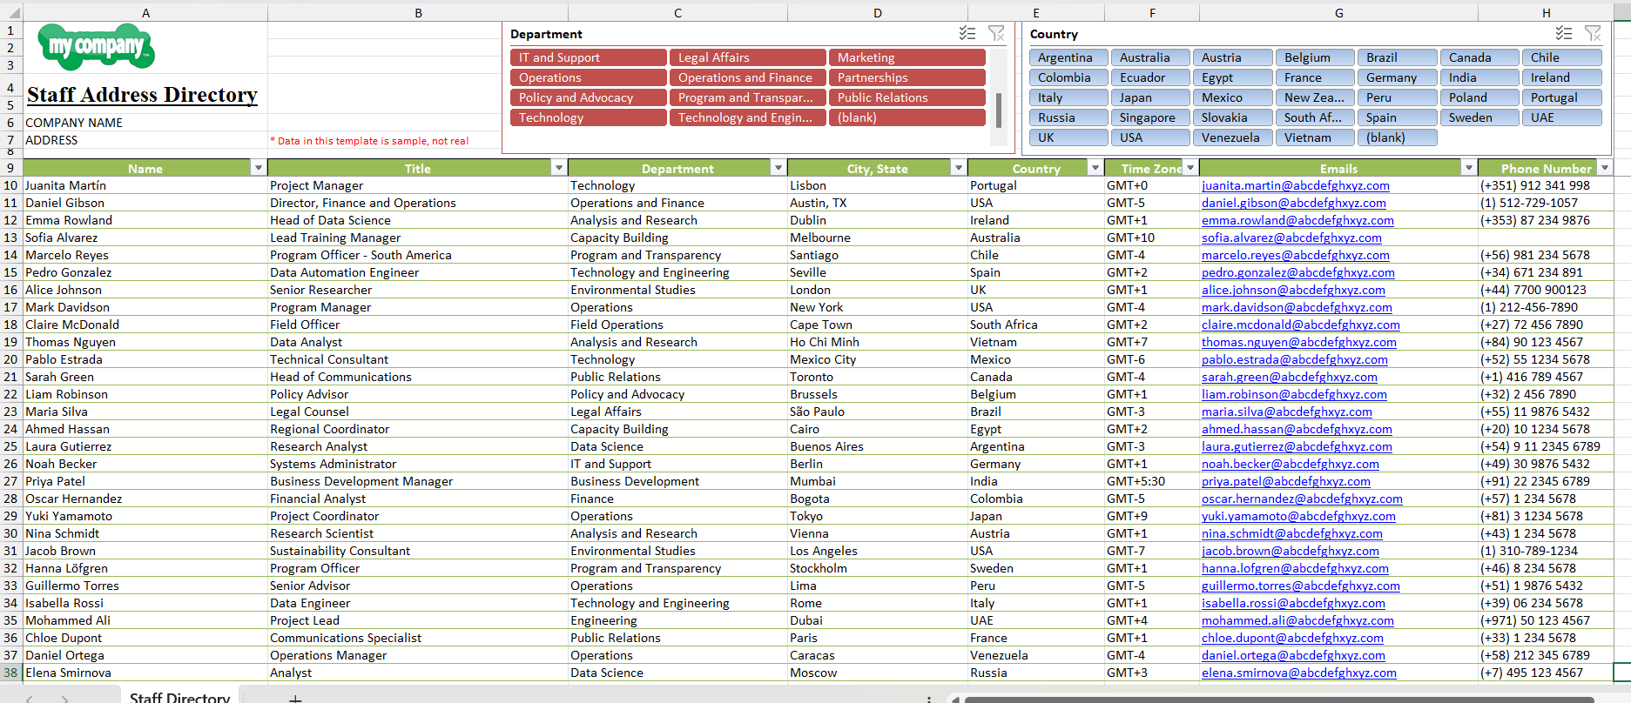Open elena.smirnova email link

[1299, 673]
